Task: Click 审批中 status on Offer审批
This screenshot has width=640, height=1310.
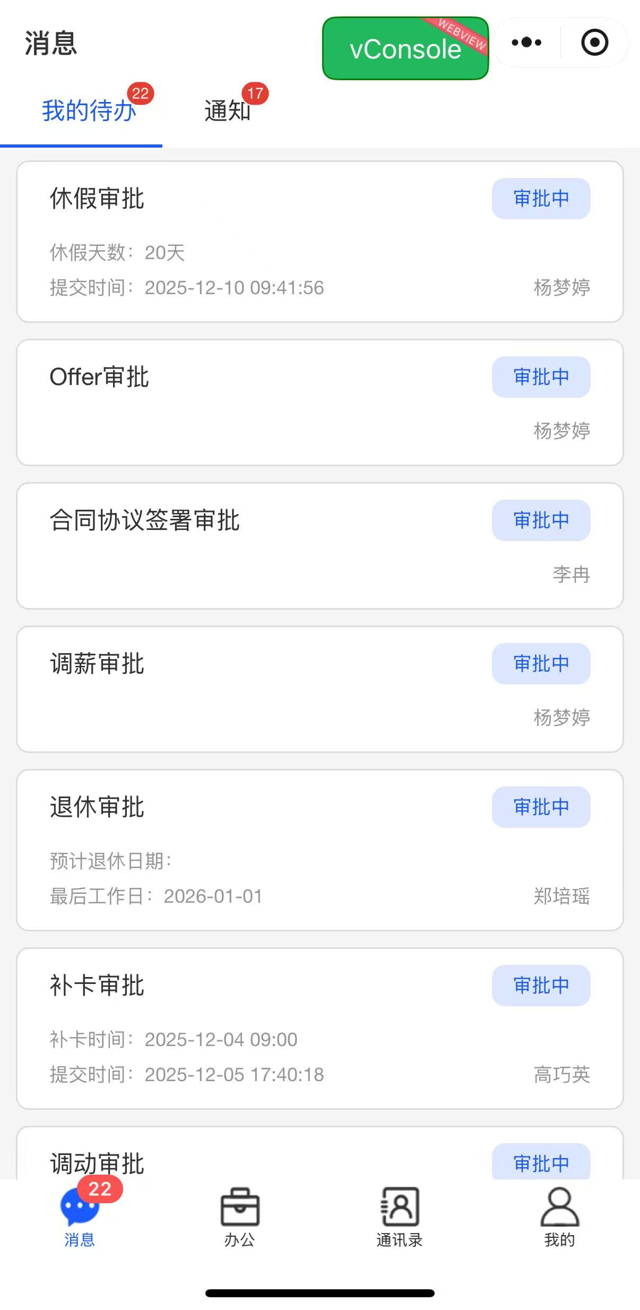Action: point(541,377)
